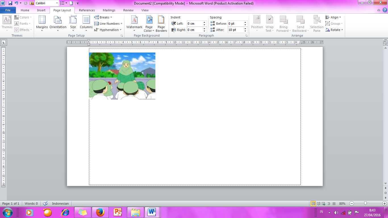
Task: Expand the Line Numbers dropdown
Action: tap(109, 24)
